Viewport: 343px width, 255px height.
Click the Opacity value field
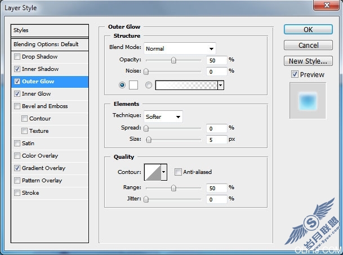point(217,60)
